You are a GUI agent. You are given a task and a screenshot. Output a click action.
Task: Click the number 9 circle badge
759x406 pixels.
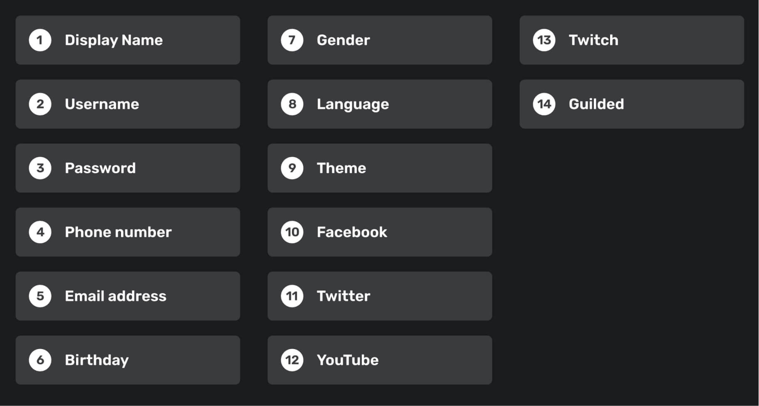[x=292, y=168]
